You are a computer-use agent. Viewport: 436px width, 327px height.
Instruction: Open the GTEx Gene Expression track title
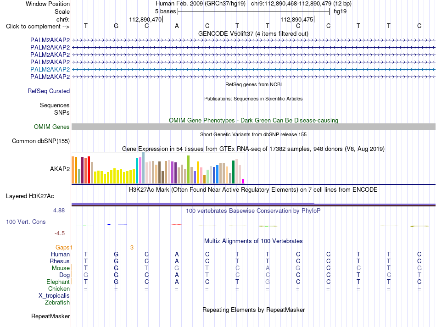(253, 149)
